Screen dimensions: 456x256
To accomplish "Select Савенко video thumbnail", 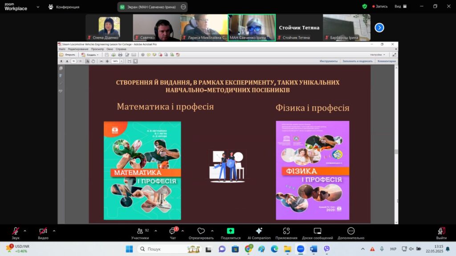I will [x=156, y=28].
